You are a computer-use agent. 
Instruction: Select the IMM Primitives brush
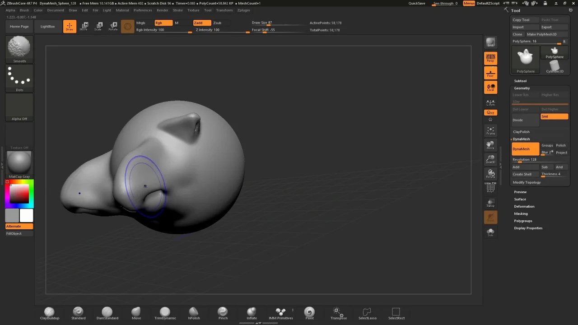[280, 313]
